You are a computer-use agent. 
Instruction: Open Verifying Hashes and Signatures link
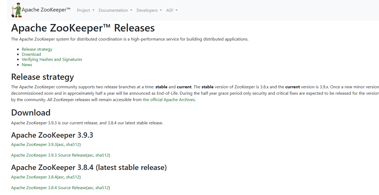pyautogui.click(x=52, y=59)
